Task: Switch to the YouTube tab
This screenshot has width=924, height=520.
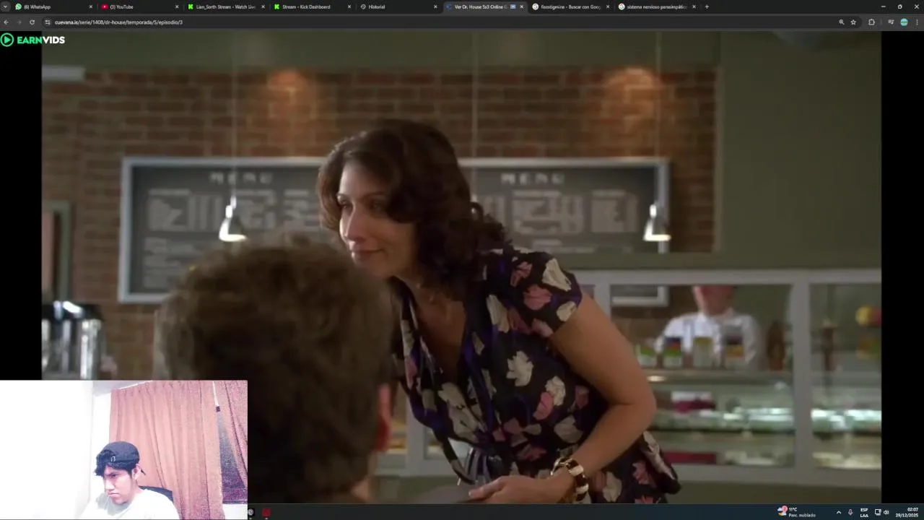Action: (140, 6)
